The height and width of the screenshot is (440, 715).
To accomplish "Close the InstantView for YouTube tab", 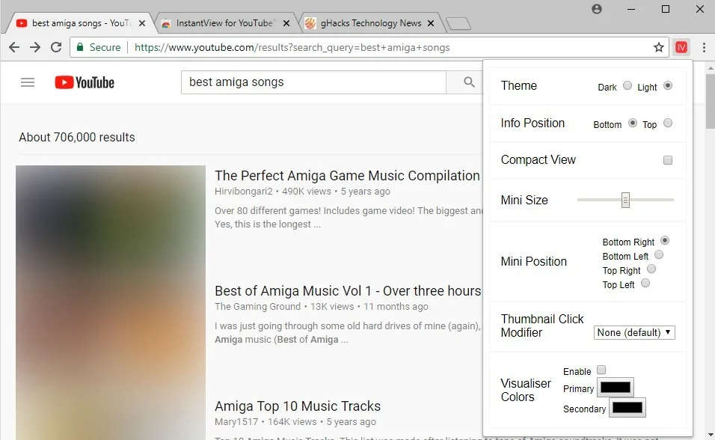I will coord(286,23).
